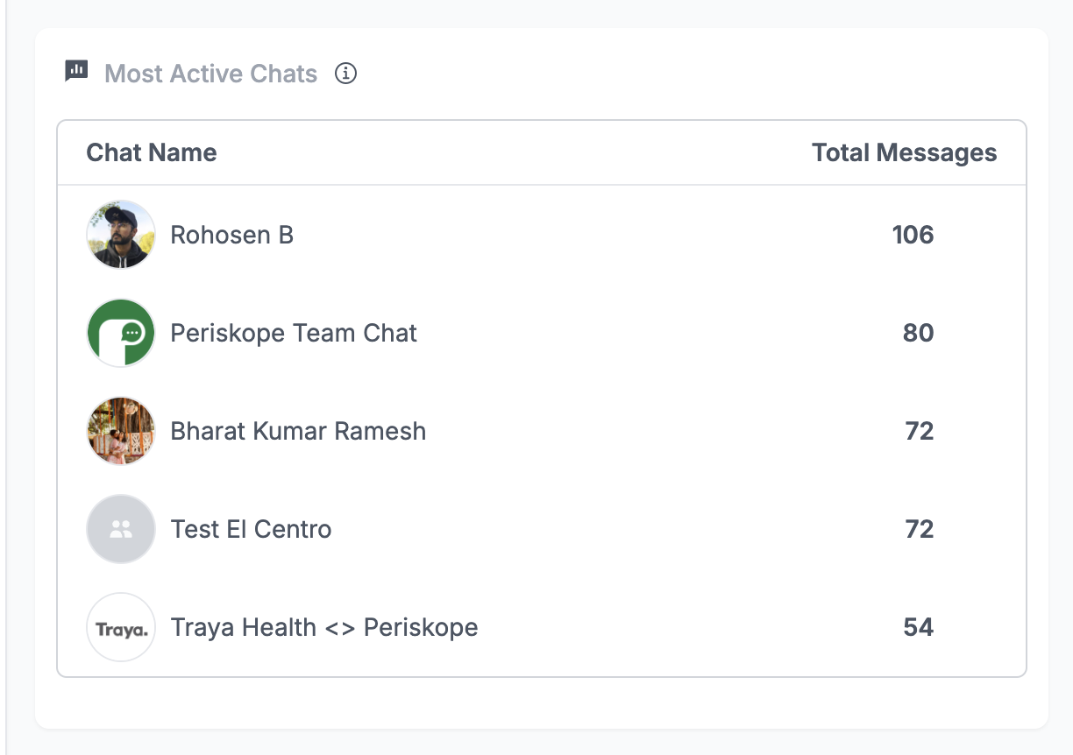Viewport: 1073px width, 755px height.
Task: Open Rohosen B's profile photo
Action: tap(121, 235)
